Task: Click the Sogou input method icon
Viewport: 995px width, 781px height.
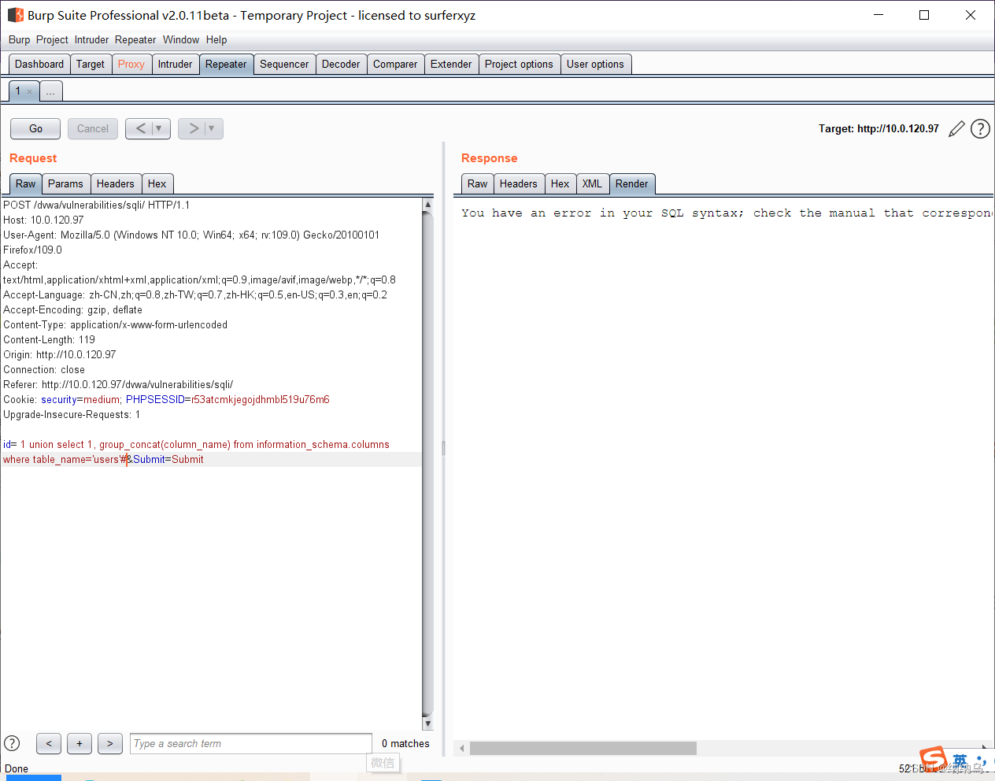Action: click(x=933, y=759)
